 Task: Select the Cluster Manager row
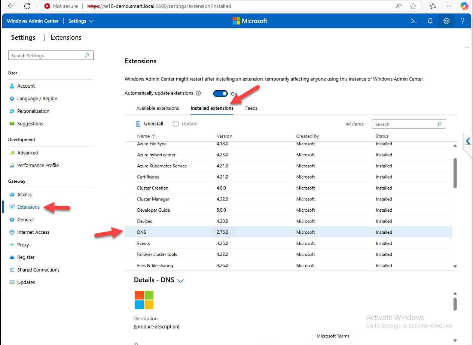pos(289,199)
